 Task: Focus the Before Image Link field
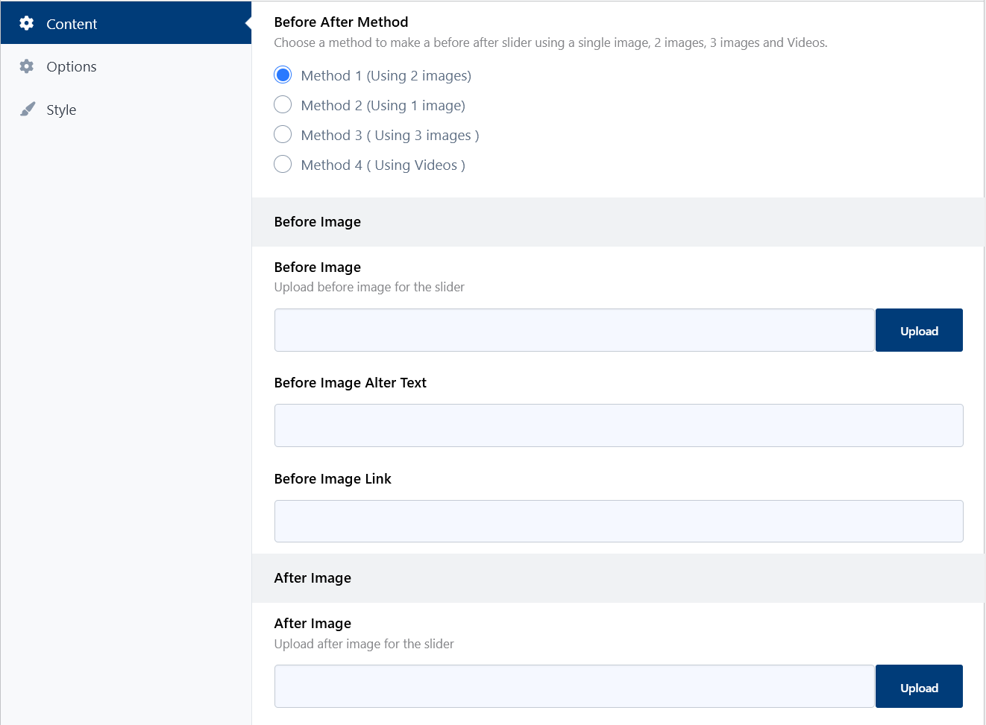coord(619,521)
